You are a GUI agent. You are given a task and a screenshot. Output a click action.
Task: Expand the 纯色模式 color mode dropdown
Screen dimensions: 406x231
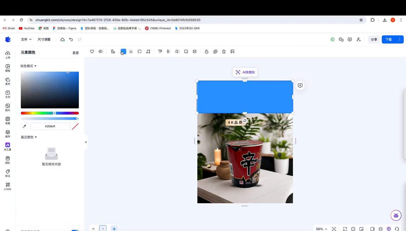[29, 66]
